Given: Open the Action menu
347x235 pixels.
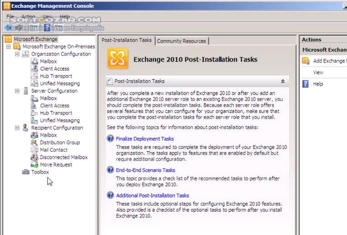Looking at the screenshot, I should 28,16.
